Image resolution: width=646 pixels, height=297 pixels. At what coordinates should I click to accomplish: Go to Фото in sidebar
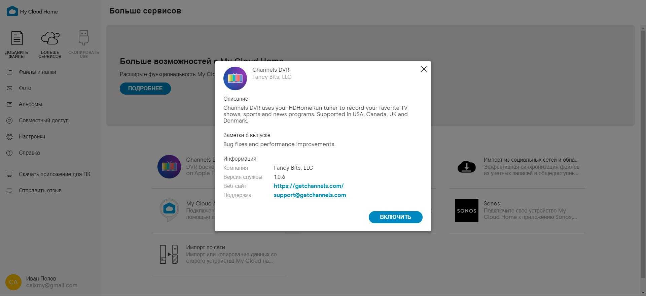(x=25, y=88)
